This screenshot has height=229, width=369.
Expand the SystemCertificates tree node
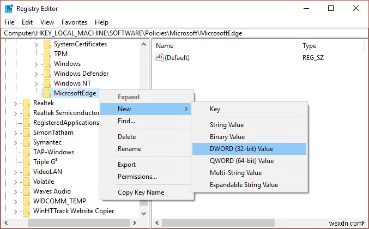pos(36,44)
